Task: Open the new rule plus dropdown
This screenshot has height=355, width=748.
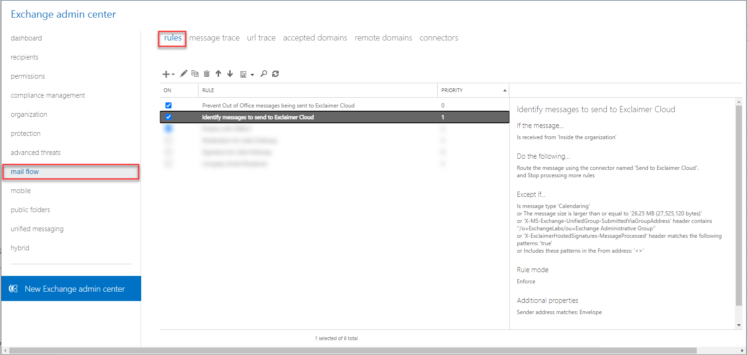Action: (168, 74)
